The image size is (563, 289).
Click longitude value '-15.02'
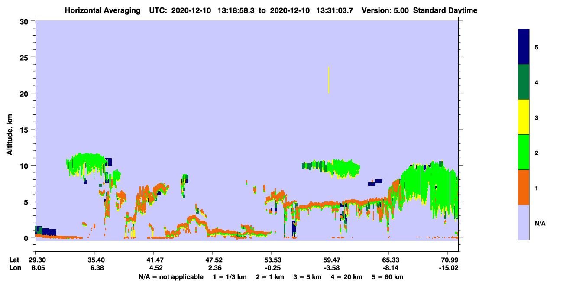(x=448, y=268)
